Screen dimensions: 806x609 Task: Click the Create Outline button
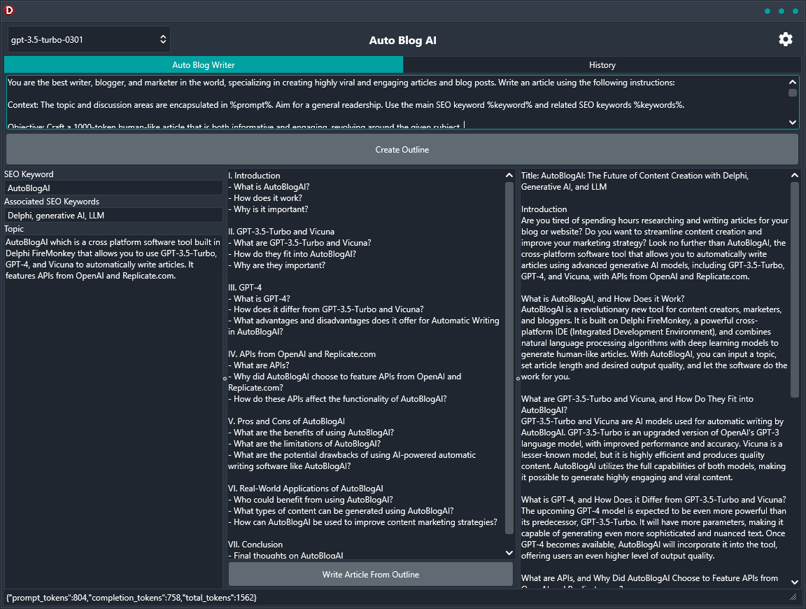tap(402, 149)
